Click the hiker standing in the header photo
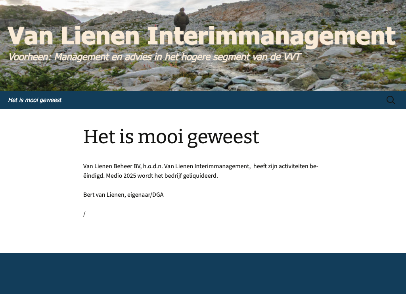This screenshot has height=304, width=406. click(x=182, y=19)
